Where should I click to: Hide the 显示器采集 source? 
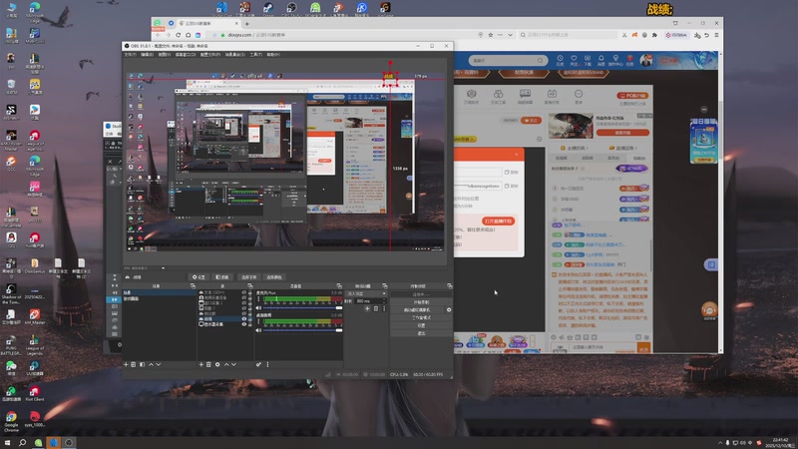point(244,324)
